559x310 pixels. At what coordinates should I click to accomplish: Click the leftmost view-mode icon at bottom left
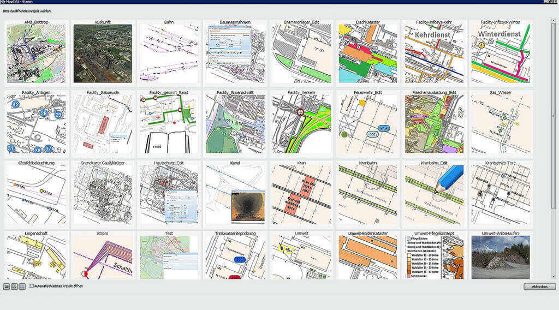(7, 286)
